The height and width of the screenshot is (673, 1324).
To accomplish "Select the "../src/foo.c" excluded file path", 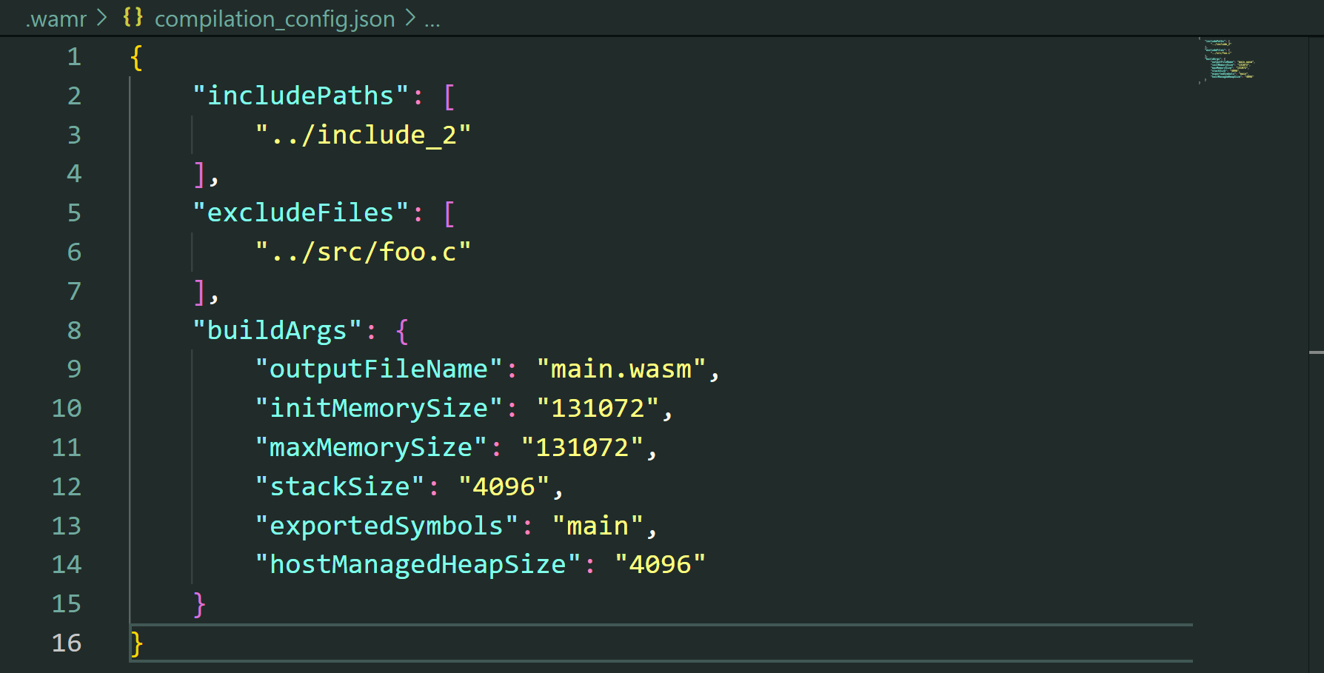I will [362, 252].
